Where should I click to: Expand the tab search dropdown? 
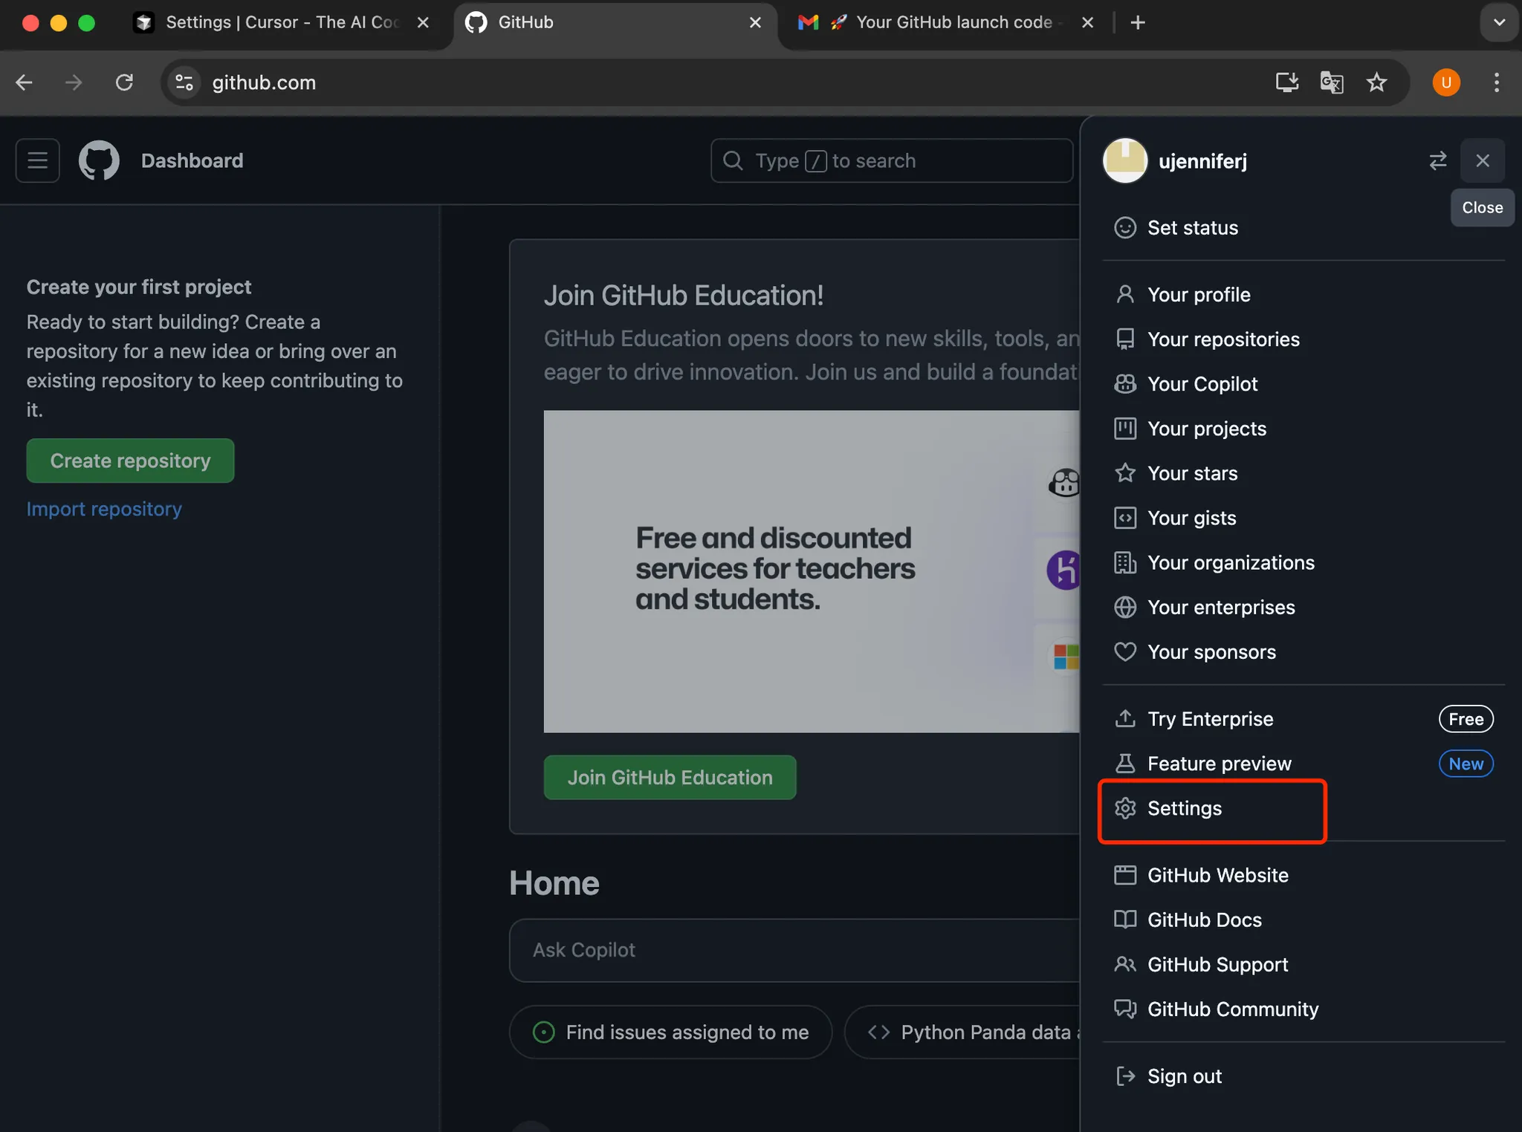tap(1499, 23)
